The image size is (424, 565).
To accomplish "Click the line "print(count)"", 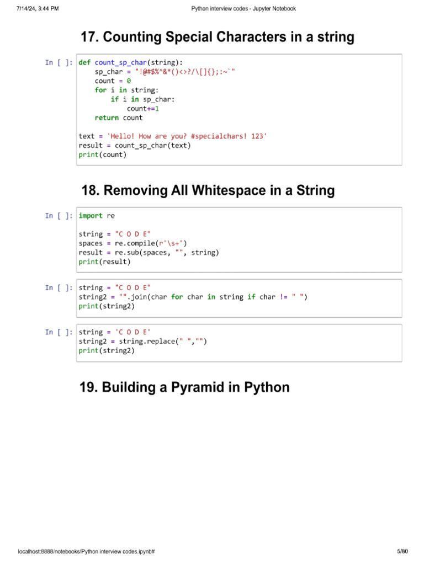I will pos(103,154).
